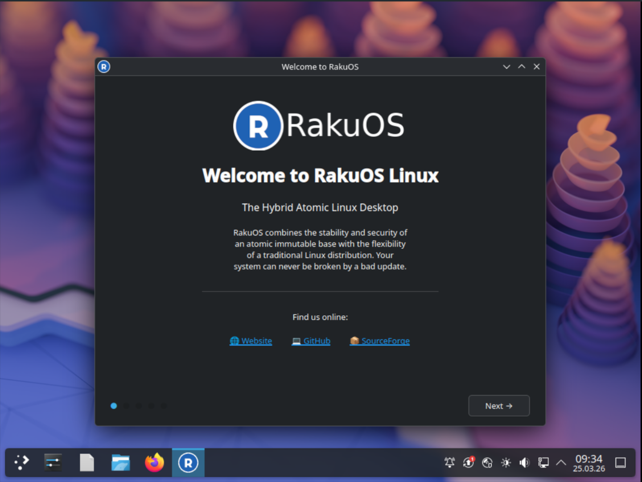642x482 pixels.
Task: Open the notifications bell in system tray
Action: tap(449, 462)
